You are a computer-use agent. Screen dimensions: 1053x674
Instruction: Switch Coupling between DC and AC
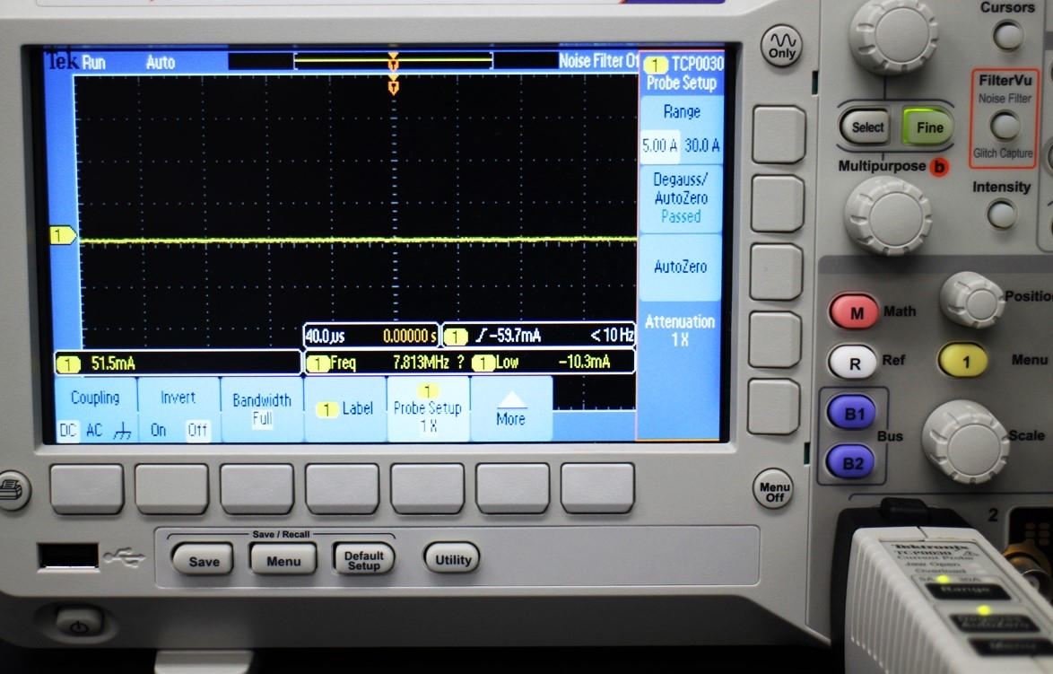94,409
